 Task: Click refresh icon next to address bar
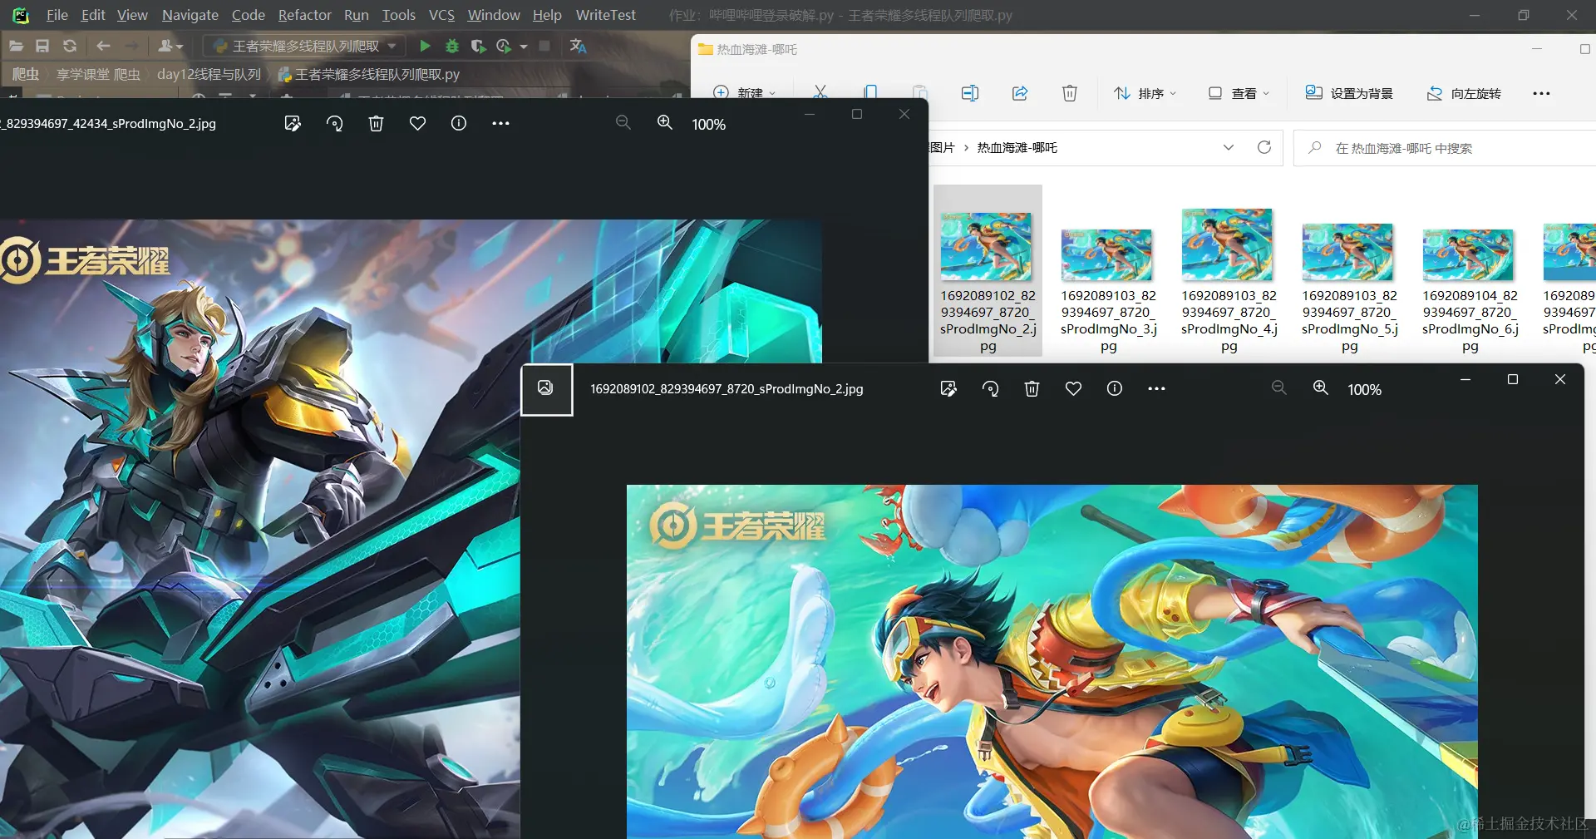[x=1264, y=147]
